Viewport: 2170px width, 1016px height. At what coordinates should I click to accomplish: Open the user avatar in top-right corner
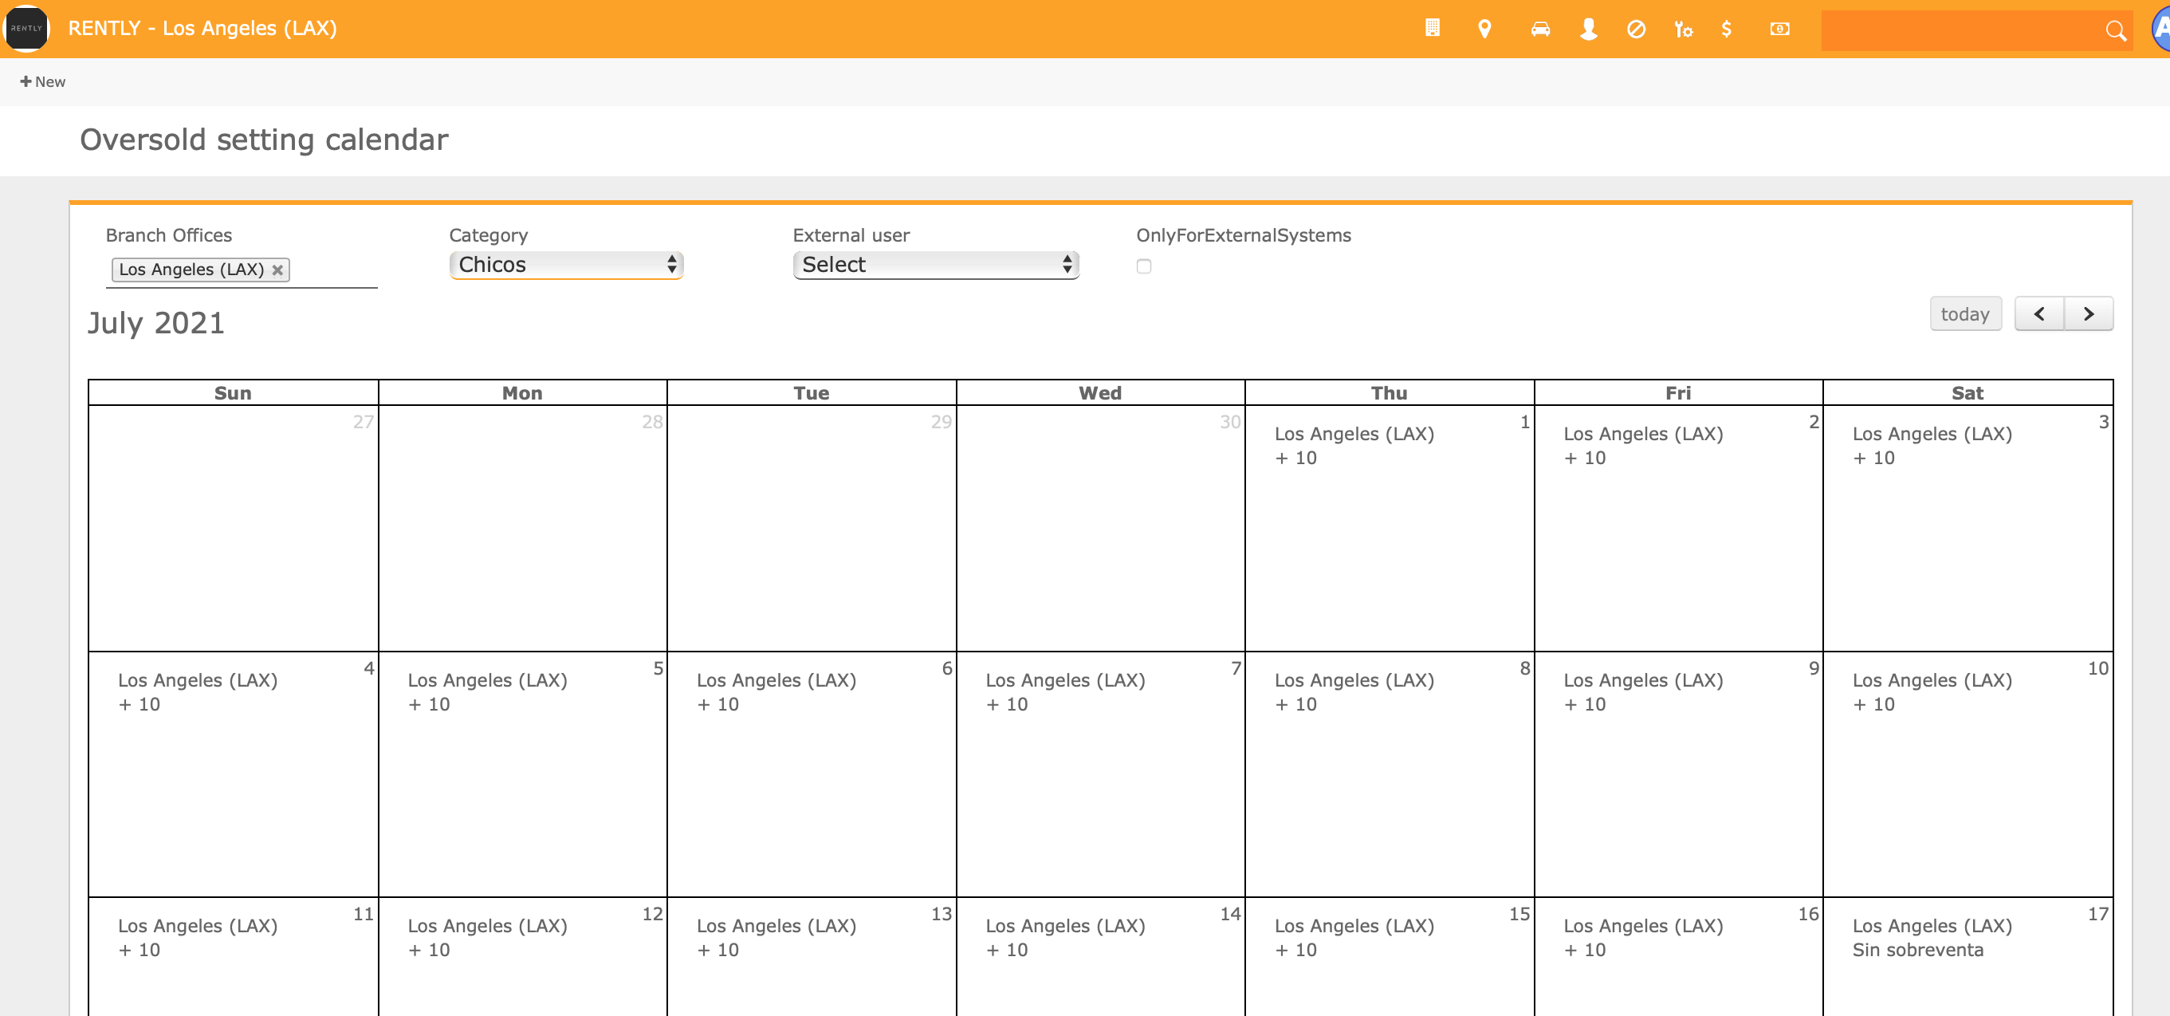pyautogui.click(x=2160, y=29)
